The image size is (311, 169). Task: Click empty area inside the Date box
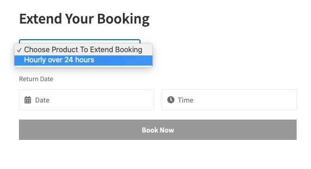coord(103,100)
